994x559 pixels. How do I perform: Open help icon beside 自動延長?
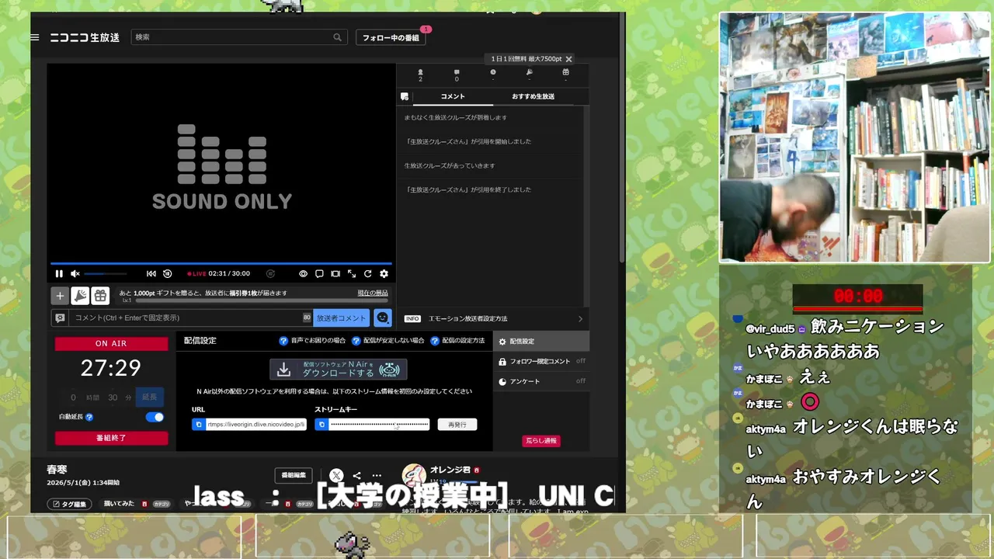[89, 417]
